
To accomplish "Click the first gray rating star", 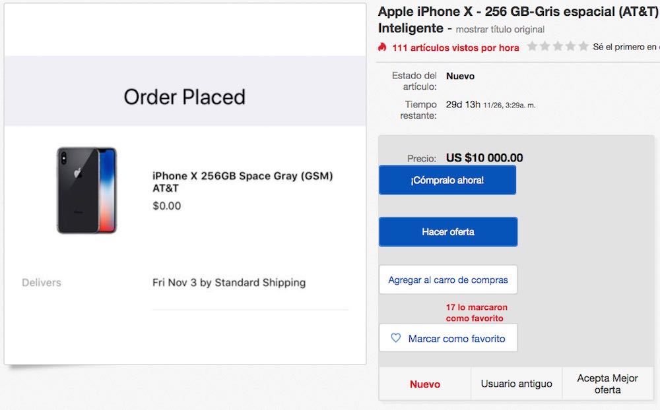I will click(532, 47).
